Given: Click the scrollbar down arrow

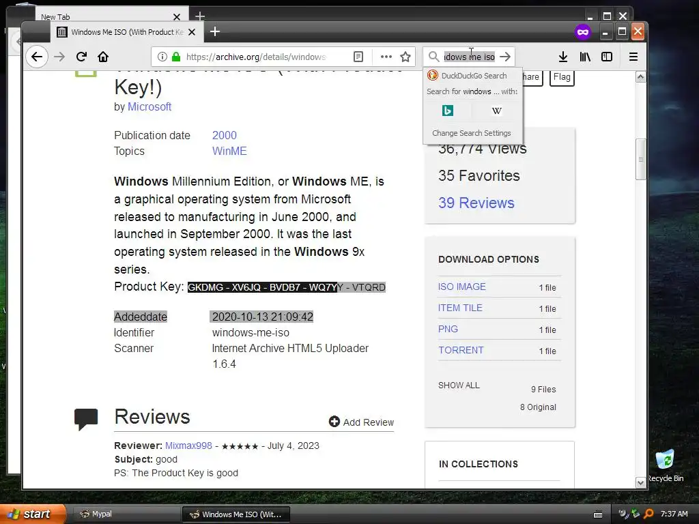Looking at the screenshot, I should tap(640, 482).
